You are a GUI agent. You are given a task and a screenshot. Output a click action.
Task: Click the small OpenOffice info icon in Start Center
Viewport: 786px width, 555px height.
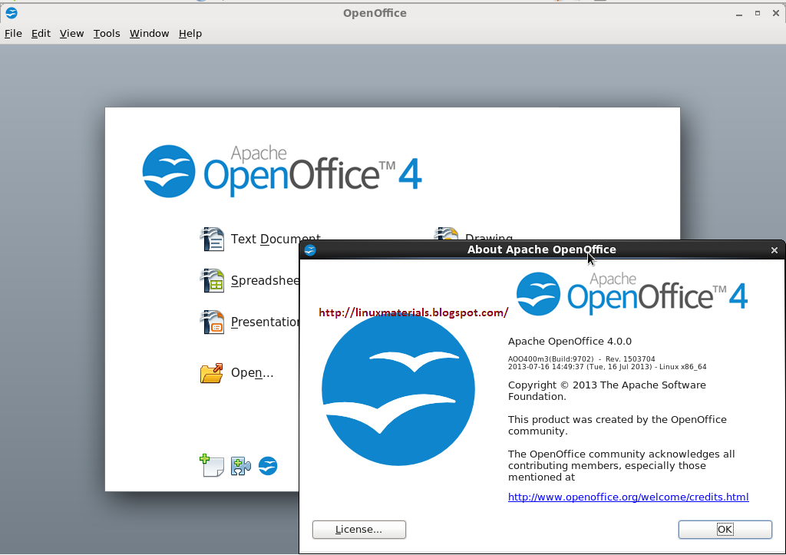click(268, 466)
